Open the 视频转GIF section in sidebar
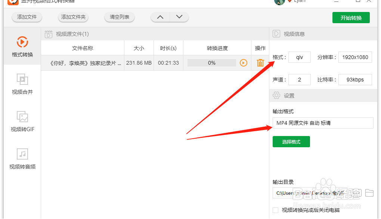Viewport: 381px width, 219px height. tap(22, 121)
